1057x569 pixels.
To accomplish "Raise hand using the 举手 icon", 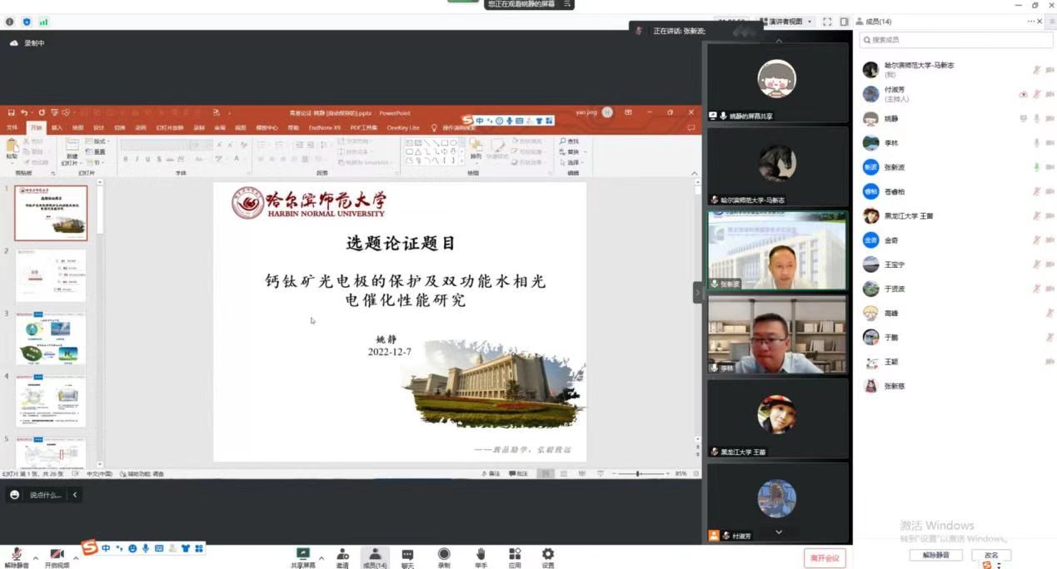I will coord(481,554).
